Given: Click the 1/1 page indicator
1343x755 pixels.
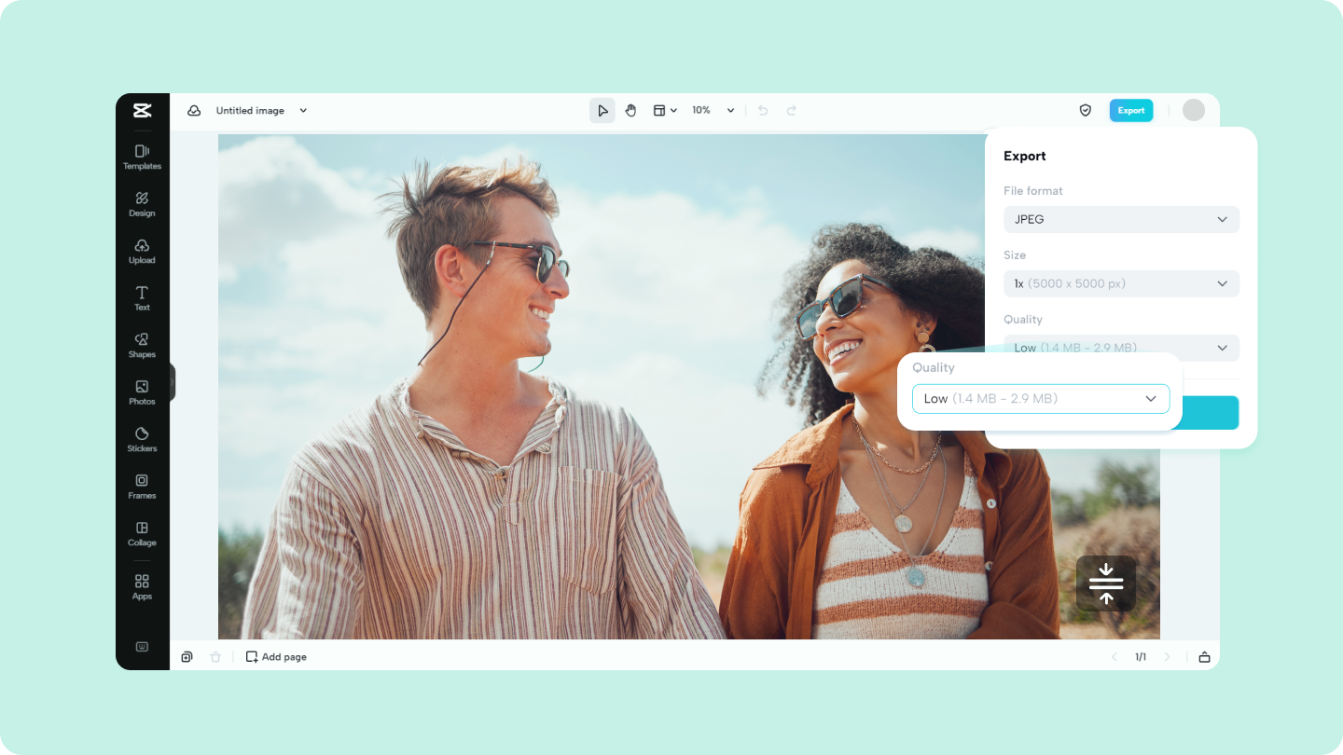Looking at the screenshot, I should coord(1141,657).
